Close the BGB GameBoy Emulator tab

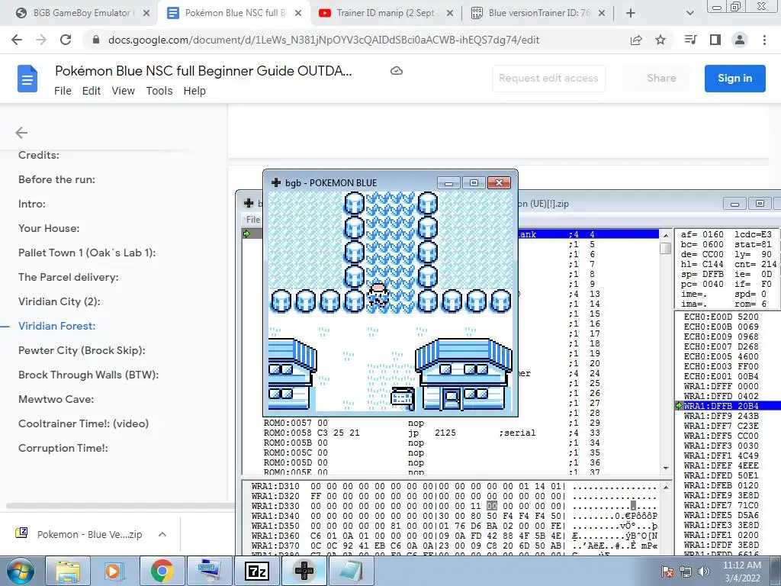click(x=146, y=13)
